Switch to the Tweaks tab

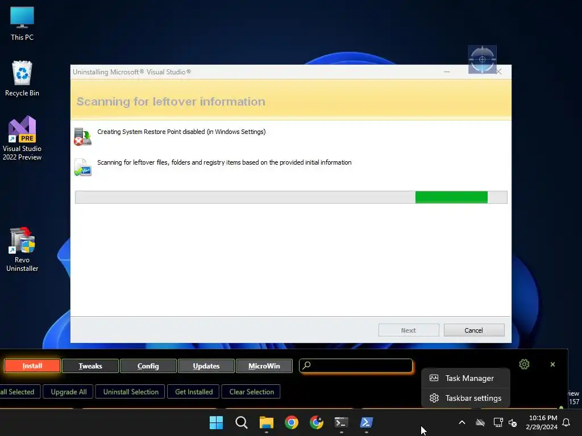point(90,366)
